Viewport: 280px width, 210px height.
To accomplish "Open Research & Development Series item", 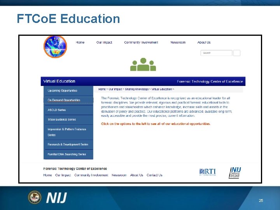I will [68, 144].
